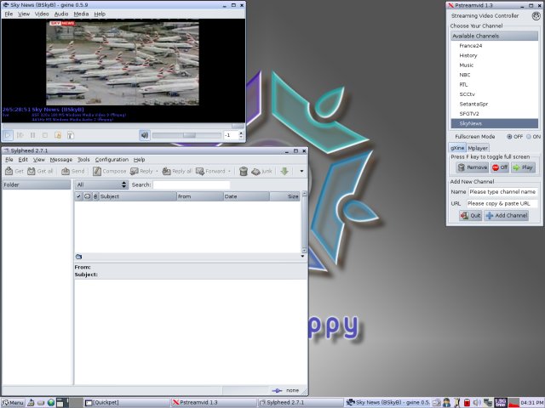Increase the gxine speed spinner value
The height and width of the screenshot is (408, 545).
241,133
